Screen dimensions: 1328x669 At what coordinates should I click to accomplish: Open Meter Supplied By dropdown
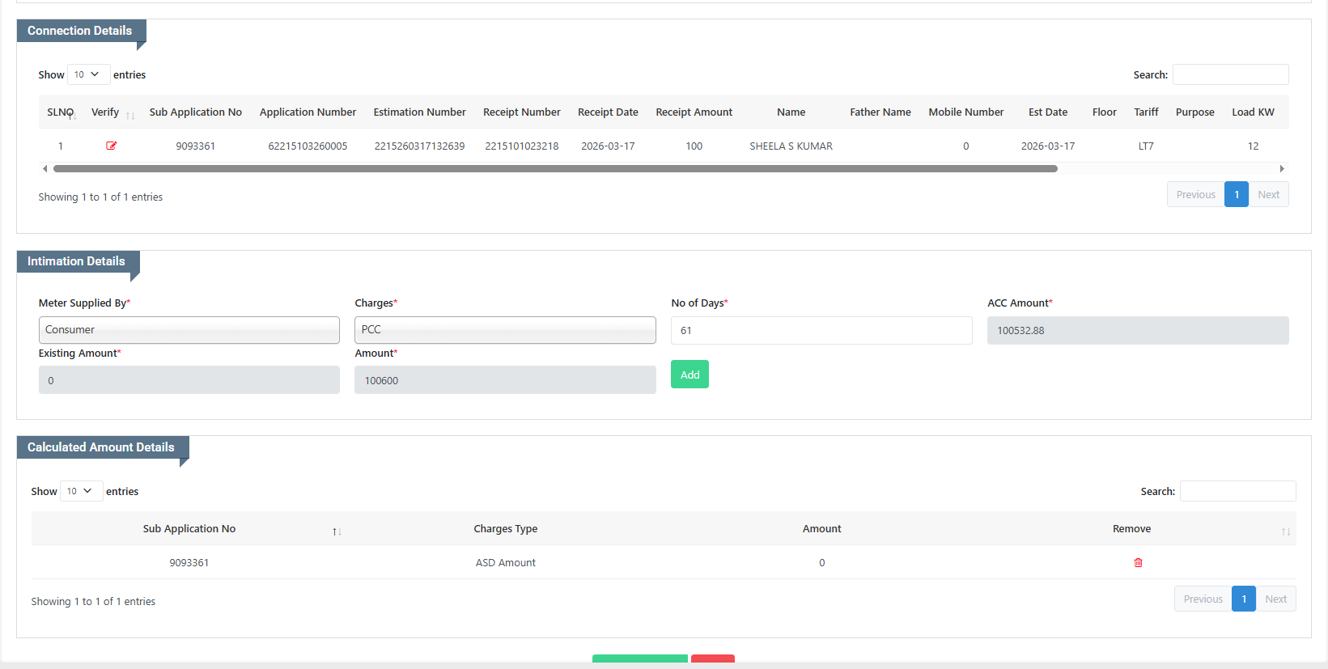189,330
